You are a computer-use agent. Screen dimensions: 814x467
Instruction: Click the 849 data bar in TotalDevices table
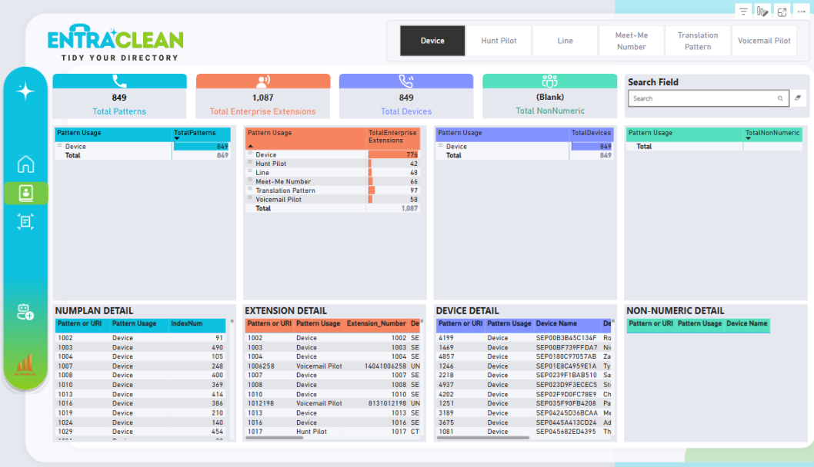(x=592, y=147)
